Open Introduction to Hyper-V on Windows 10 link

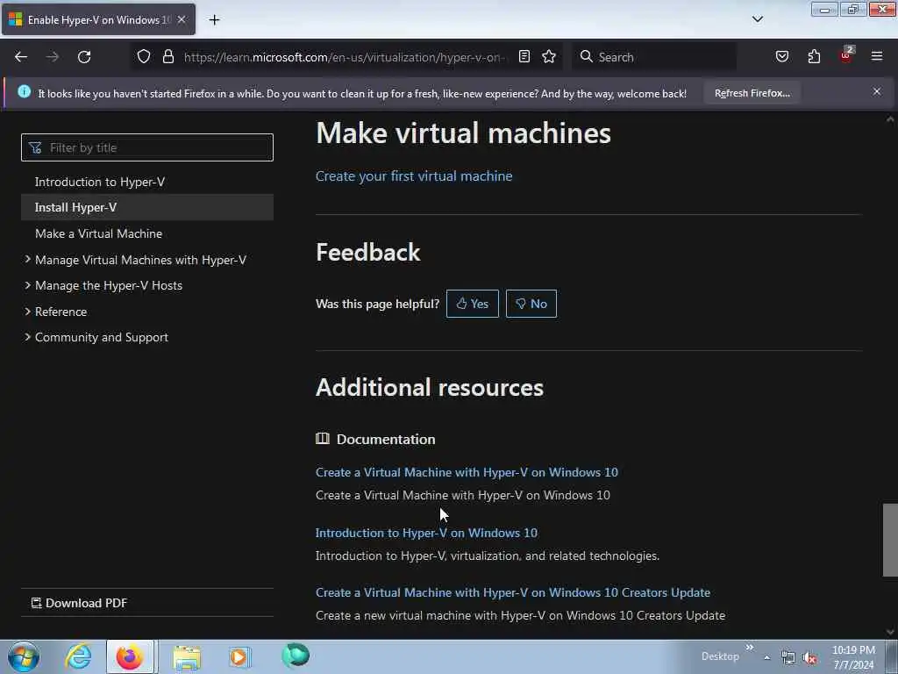pos(427,533)
